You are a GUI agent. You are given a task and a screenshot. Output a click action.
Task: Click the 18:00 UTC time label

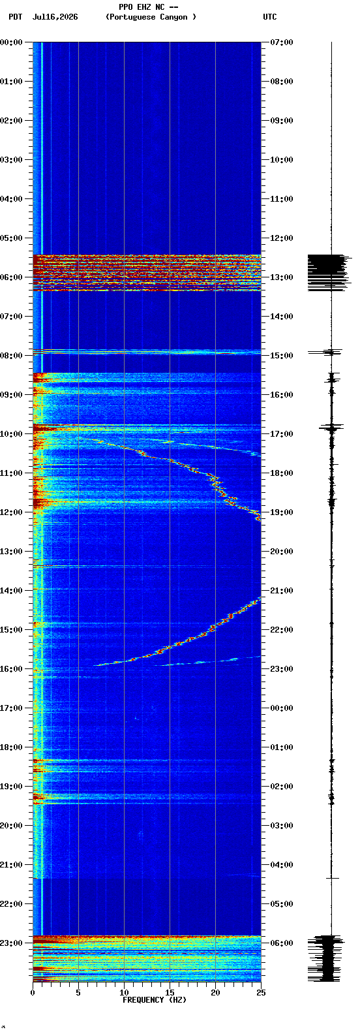tap(282, 473)
